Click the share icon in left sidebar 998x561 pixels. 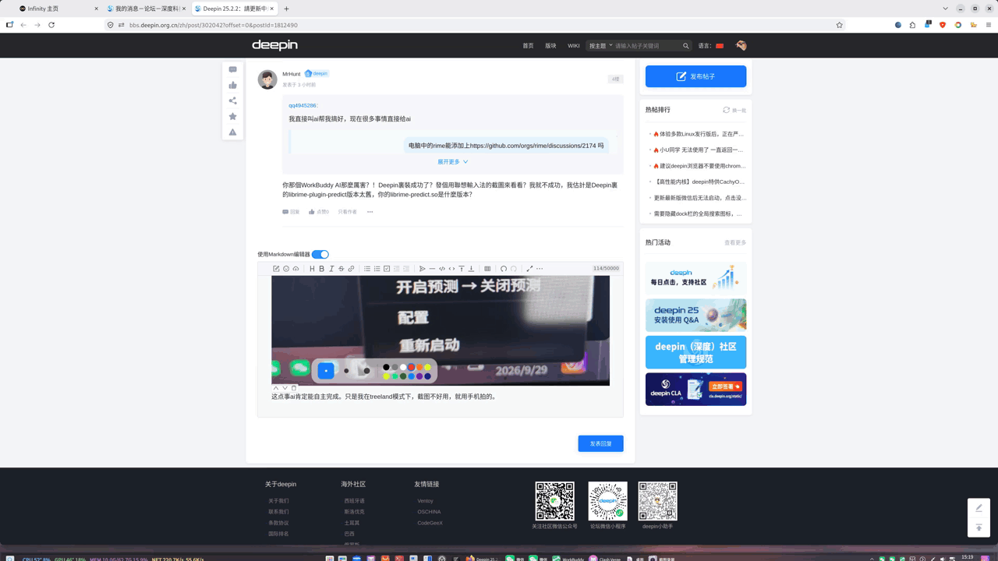[x=232, y=101]
